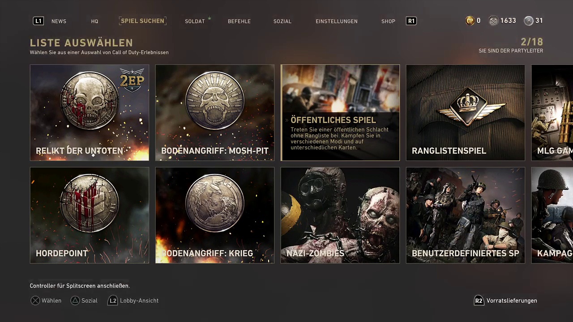Open the News tab
Viewport: 573px width, 322px height.
pyautogui.click(x=59, y=21)
